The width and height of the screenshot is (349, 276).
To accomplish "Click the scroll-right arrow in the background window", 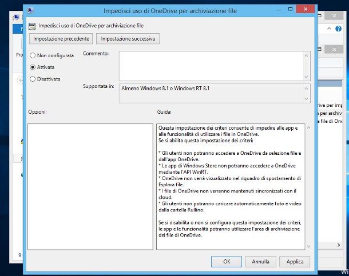I will (x=339, y=245).
